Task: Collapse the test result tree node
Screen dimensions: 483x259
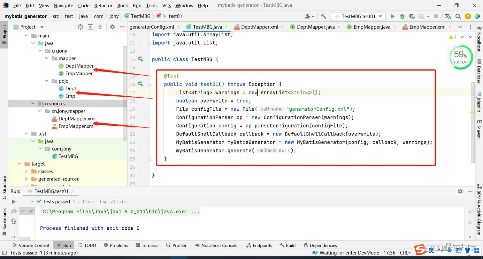Action: pos(23,211)
